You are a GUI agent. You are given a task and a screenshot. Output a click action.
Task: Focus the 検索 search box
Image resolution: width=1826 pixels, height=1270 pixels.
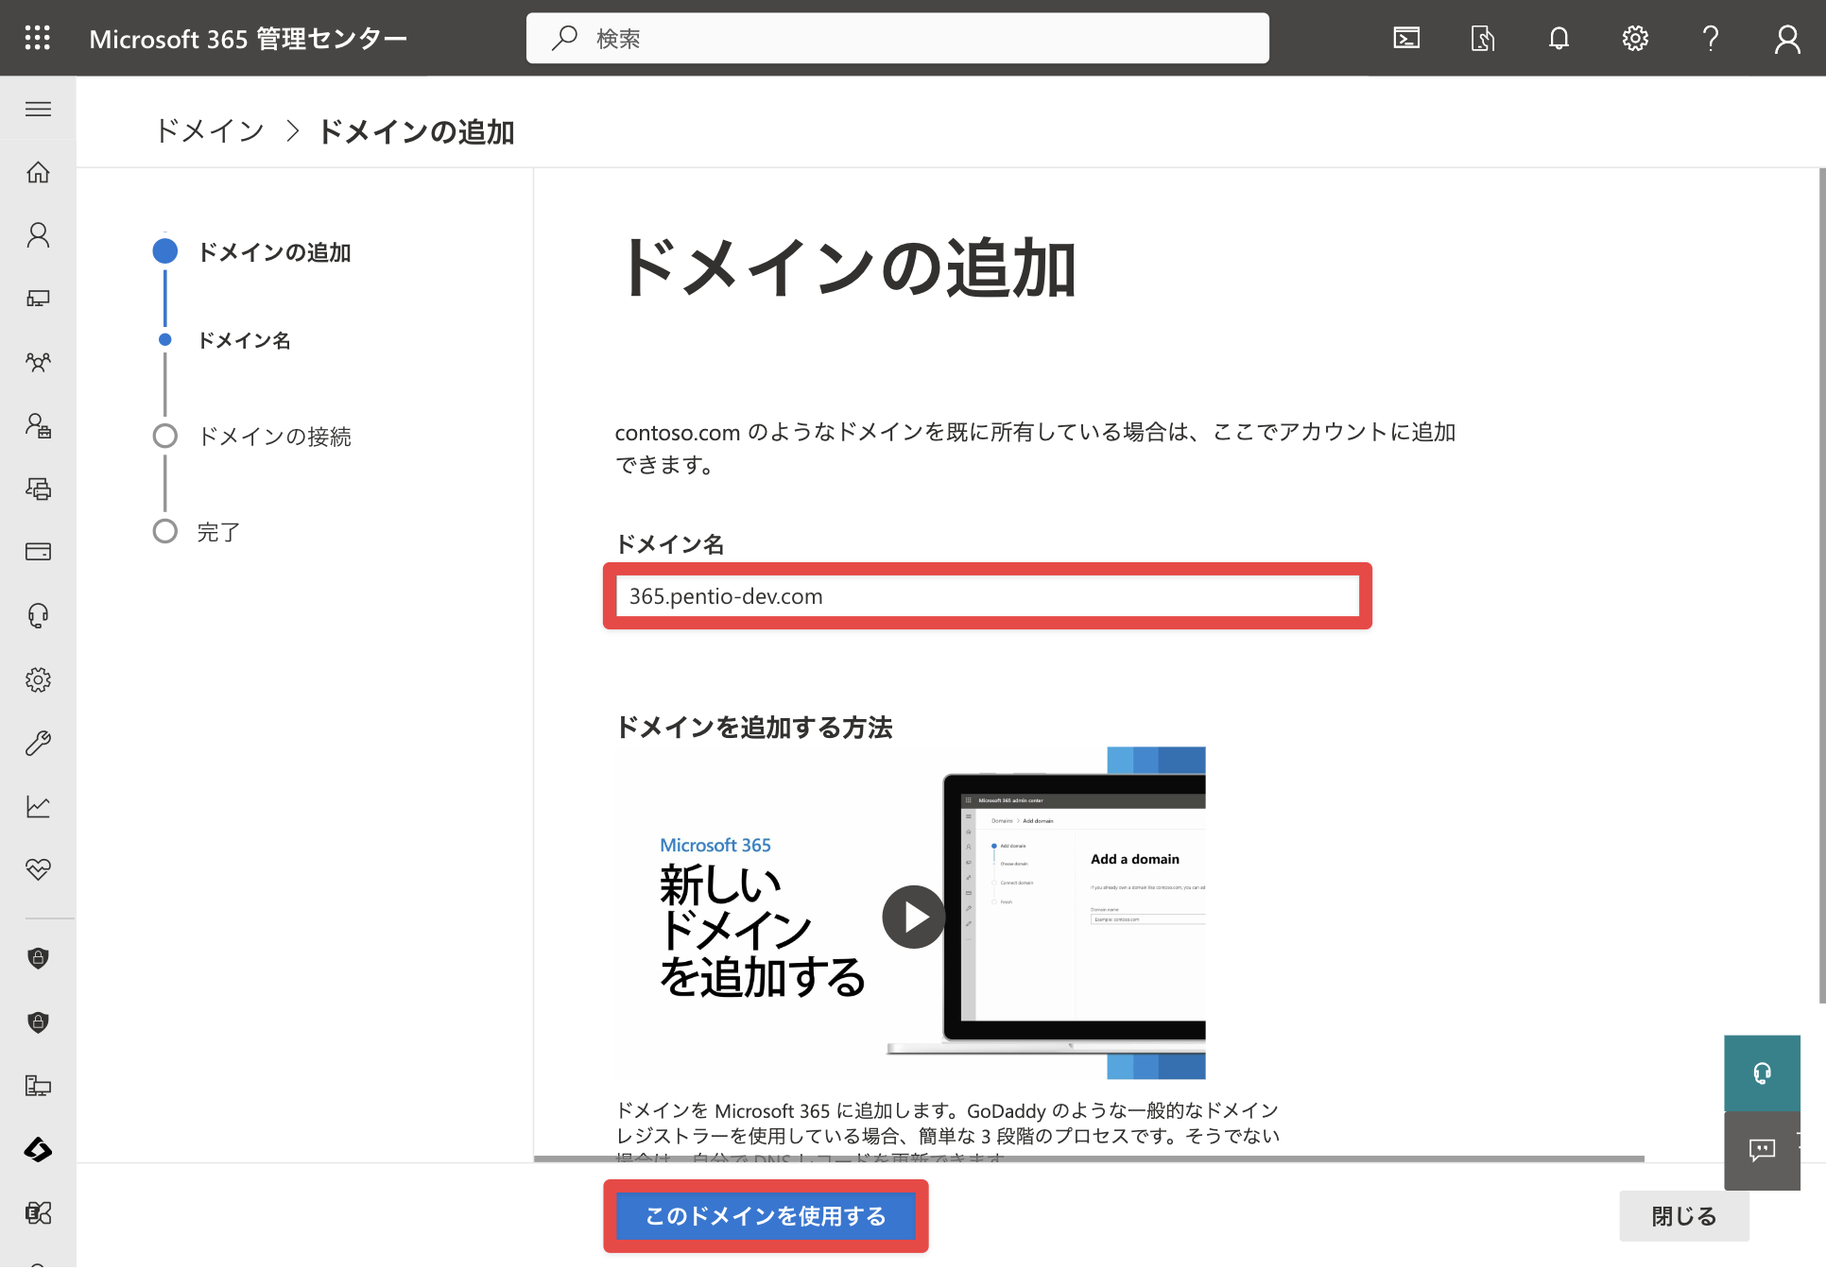click(898, 38)
